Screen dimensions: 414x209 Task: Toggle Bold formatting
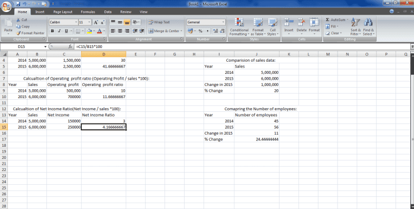click(x=52, y=31)
